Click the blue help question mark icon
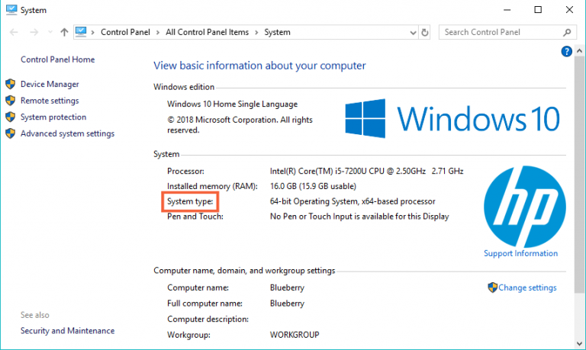This screenshot has width=586, height=350. [566, 52]
